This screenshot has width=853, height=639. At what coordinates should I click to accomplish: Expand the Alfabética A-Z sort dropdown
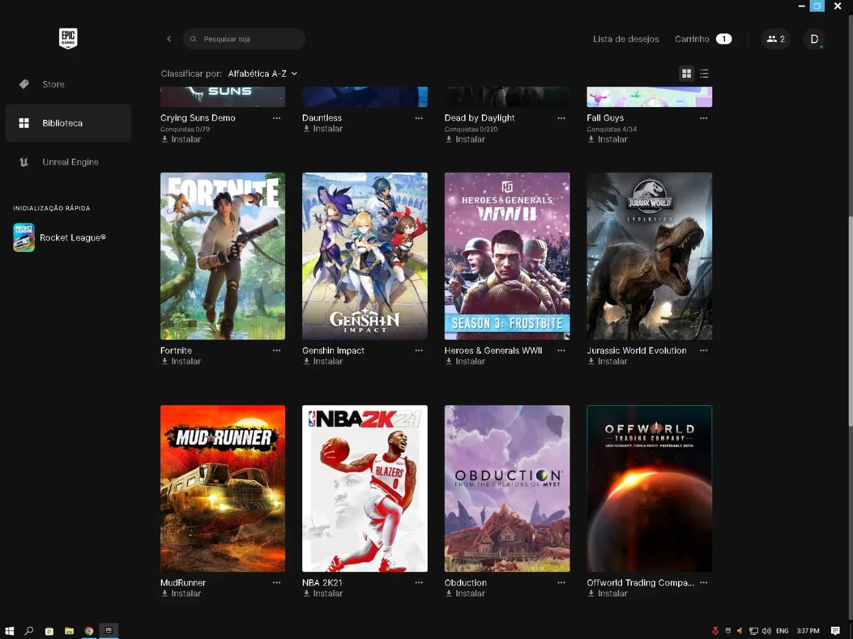tap(263, 74)
